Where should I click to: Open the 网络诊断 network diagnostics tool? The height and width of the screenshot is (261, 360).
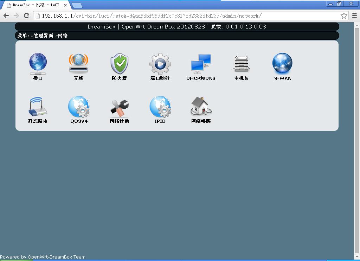click(x=119, y=109)
